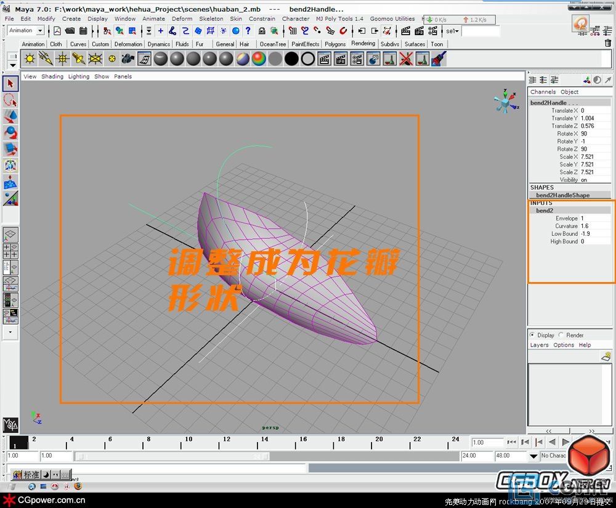This screenshot has width=616, height=508.
Task: Open the viewport Shading menu
Action: point(52,76)
